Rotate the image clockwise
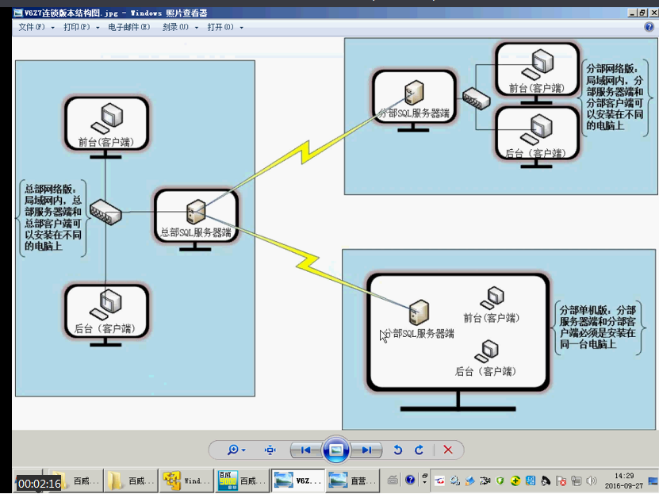659x494 pixels. click(419, 450)
